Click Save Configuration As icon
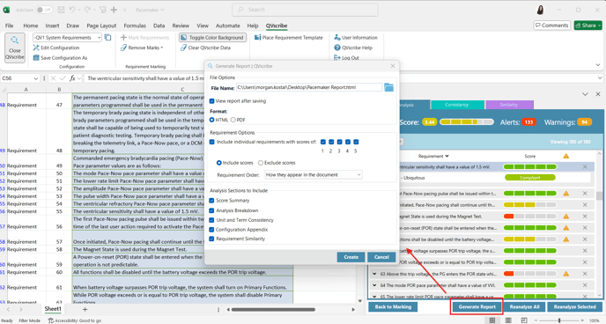The height and width of the screenshot is (324, 606). [36, 57]
